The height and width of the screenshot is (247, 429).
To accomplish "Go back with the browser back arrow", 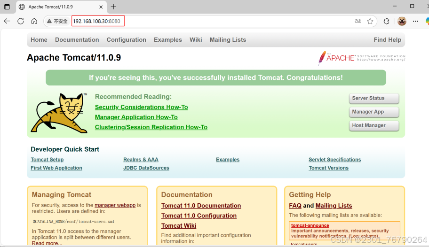I will [7, 21].
